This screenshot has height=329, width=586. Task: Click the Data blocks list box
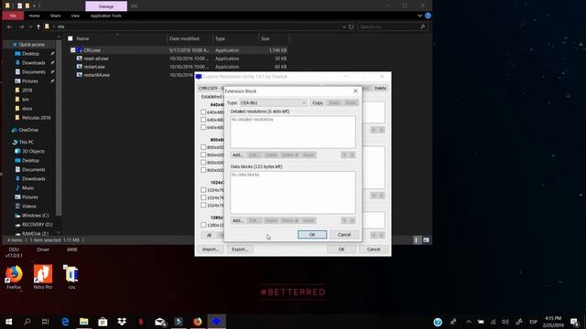tap(293, 192)
